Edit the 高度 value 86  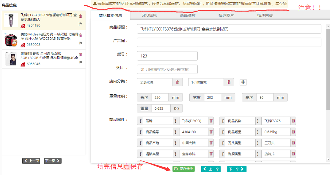[x=265, y=98]
